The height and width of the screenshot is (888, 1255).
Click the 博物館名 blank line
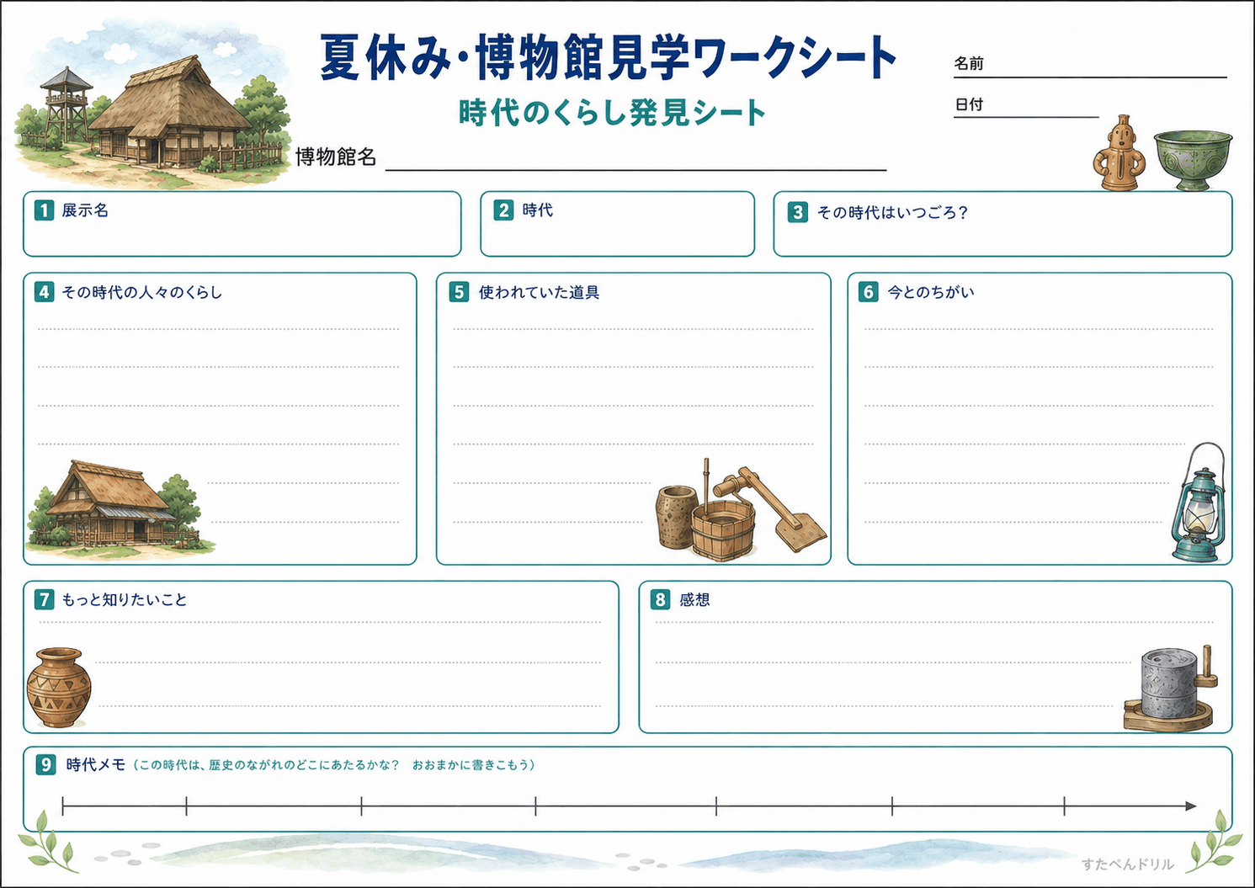[x=636, y=170]
